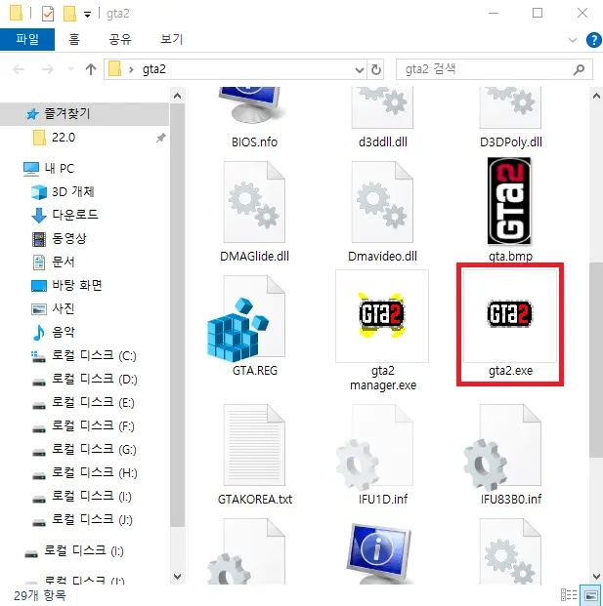Open the 파일 ribbon tab
The image size is (603, 606).
tap(27, 39)
